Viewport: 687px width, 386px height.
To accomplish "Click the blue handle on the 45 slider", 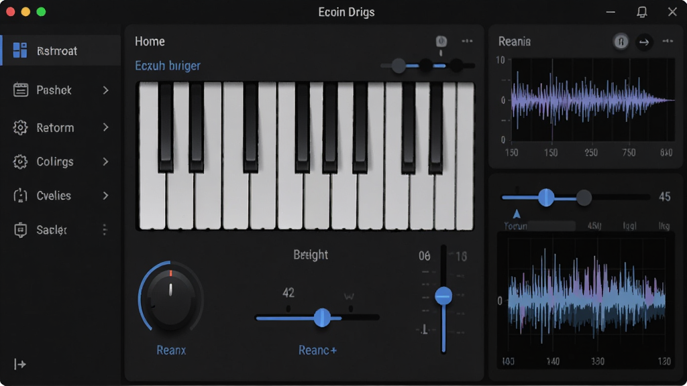I will (546, 198).
